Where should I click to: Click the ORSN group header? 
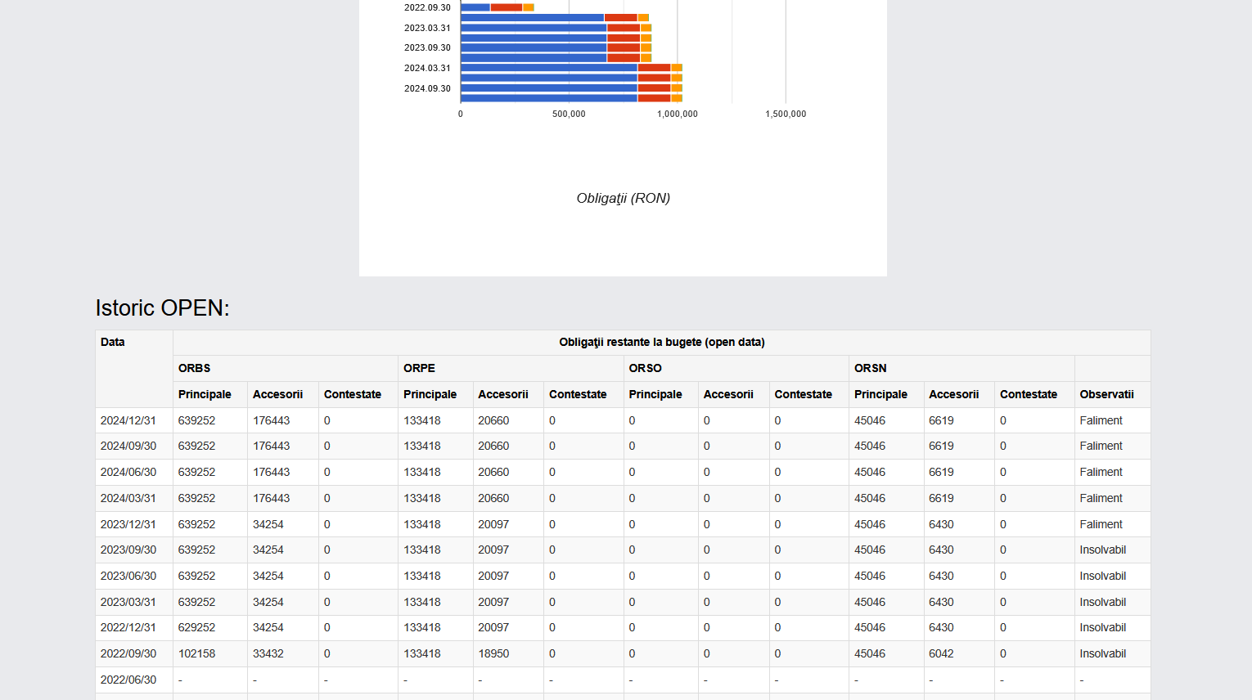point(870,369)
